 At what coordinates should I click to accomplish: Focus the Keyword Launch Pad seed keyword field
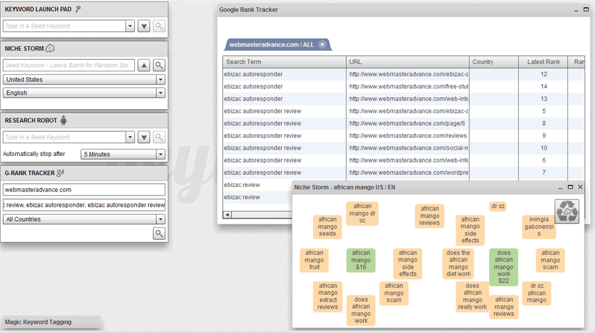point(65,26)
